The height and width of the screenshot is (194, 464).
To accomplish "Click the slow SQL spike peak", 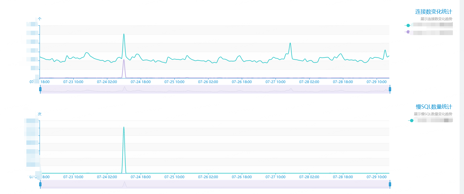I will (x=124, y=127).
